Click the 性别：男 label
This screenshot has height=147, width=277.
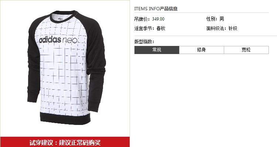pyautogui.click(x=215, y=19)
